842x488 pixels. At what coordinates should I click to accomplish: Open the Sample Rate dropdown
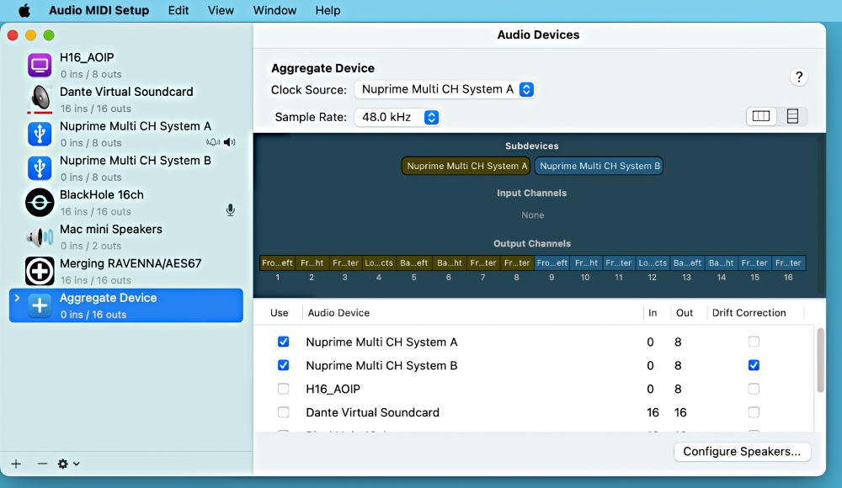pos(397,118)
